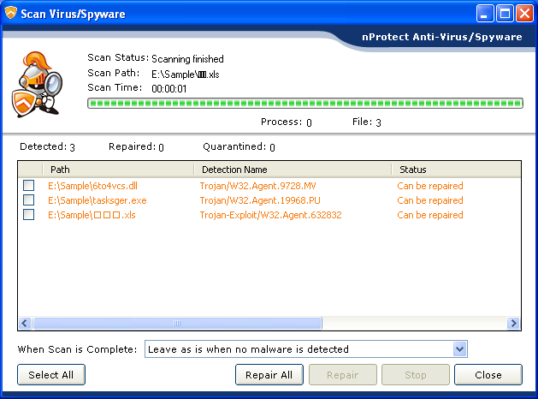Close the scan window with Close button

point(488,375)
